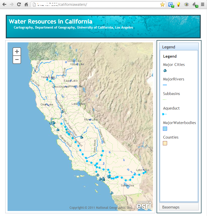This screenshot has width=207, height=216.
Task: Expand the Basemaps panel
Action: (179, 207)
